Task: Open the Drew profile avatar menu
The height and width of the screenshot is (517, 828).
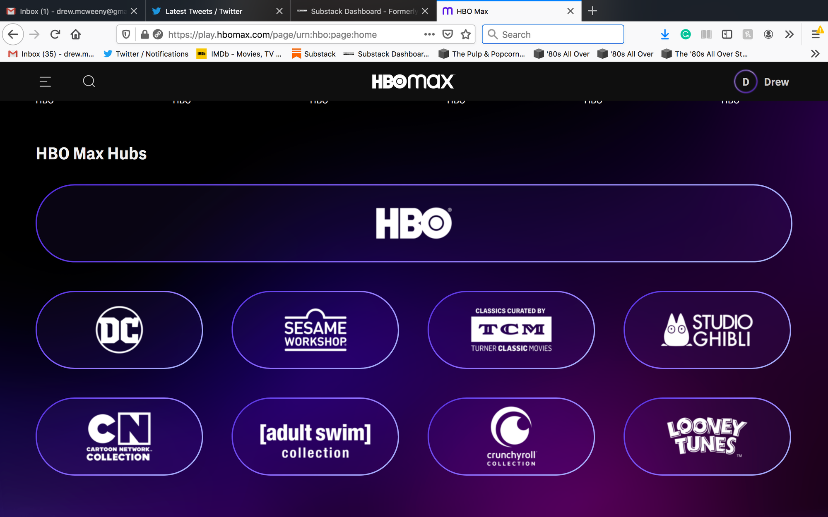Action: pos(745,82)
